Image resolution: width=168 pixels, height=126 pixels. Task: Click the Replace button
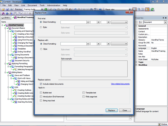(111, 110)
